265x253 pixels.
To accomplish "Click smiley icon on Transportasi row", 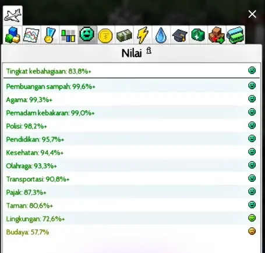I will 252,178.
